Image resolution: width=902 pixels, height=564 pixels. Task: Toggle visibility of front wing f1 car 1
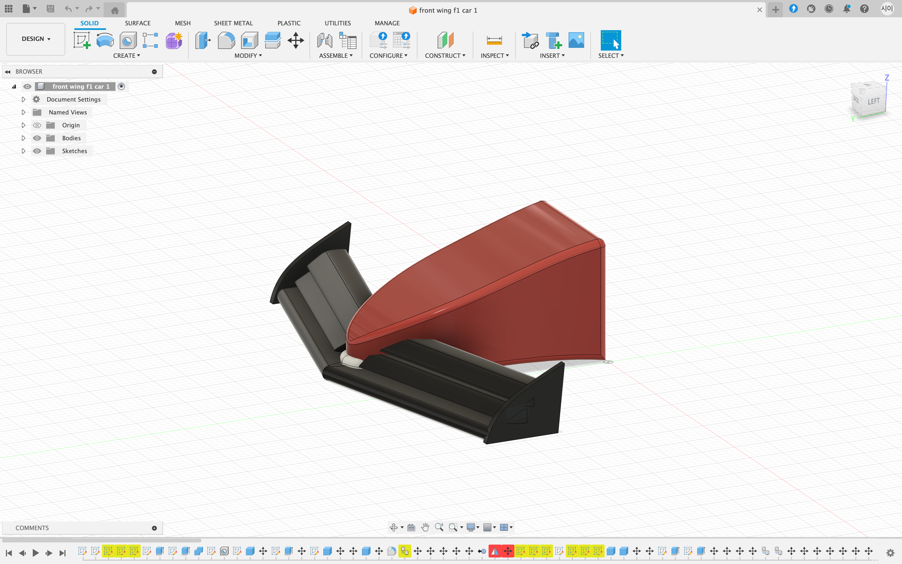tap(27, 87)
